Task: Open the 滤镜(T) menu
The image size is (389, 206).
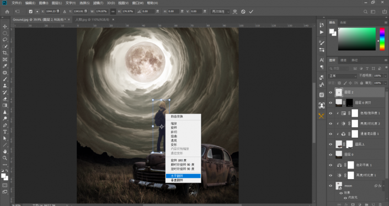Action: tap(98, 3)
